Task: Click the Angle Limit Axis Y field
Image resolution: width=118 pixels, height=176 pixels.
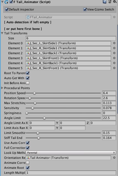Action: (72, 123)
